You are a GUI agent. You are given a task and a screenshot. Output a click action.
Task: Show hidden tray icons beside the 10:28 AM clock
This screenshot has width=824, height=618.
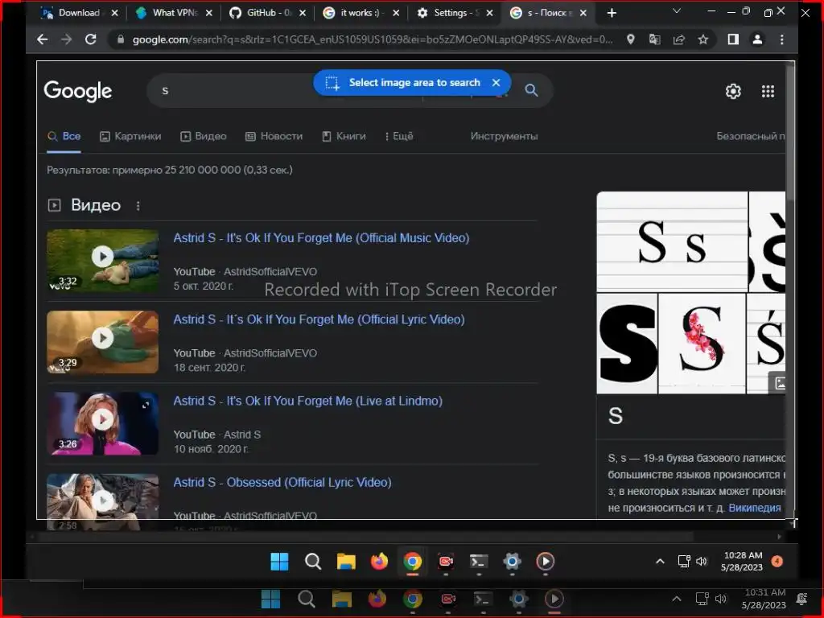[x=660, y=562]
